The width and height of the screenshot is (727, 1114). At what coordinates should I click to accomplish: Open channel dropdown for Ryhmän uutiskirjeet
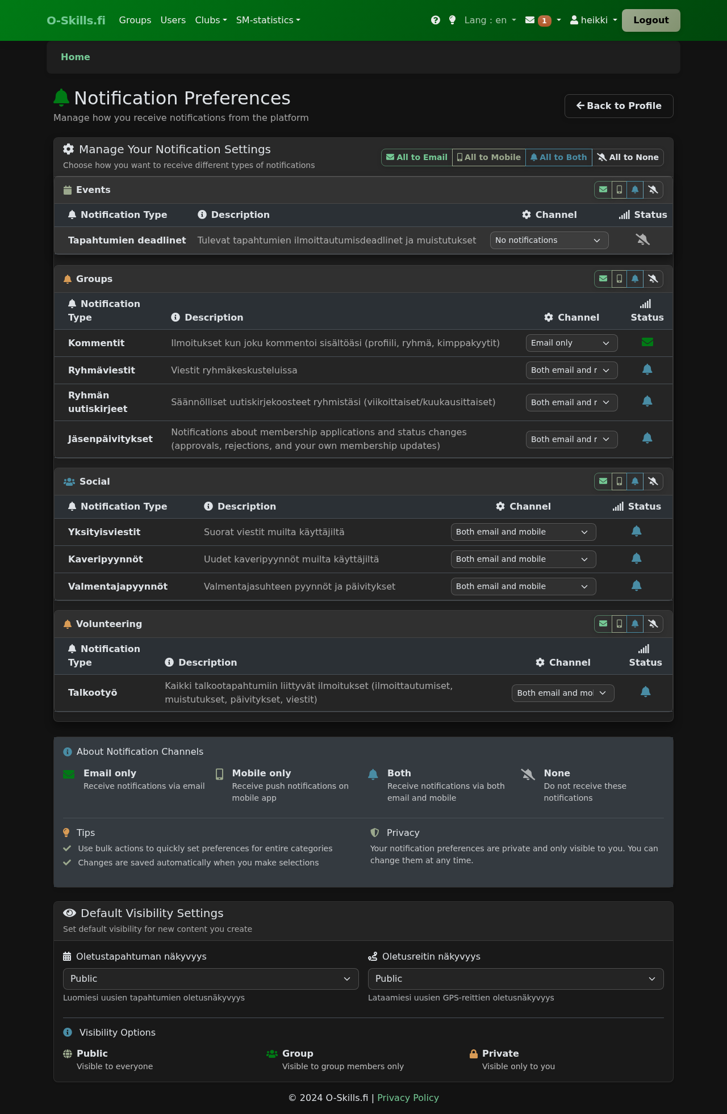pyautogui.click(x=572, y=402)
